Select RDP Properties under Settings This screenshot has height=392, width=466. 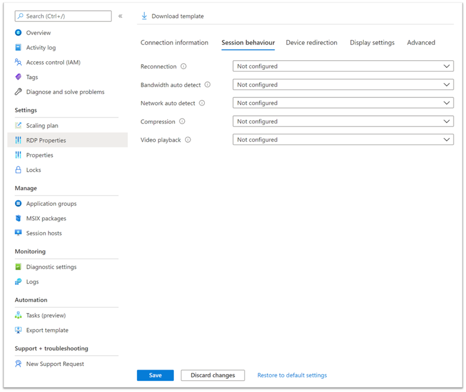67,140
